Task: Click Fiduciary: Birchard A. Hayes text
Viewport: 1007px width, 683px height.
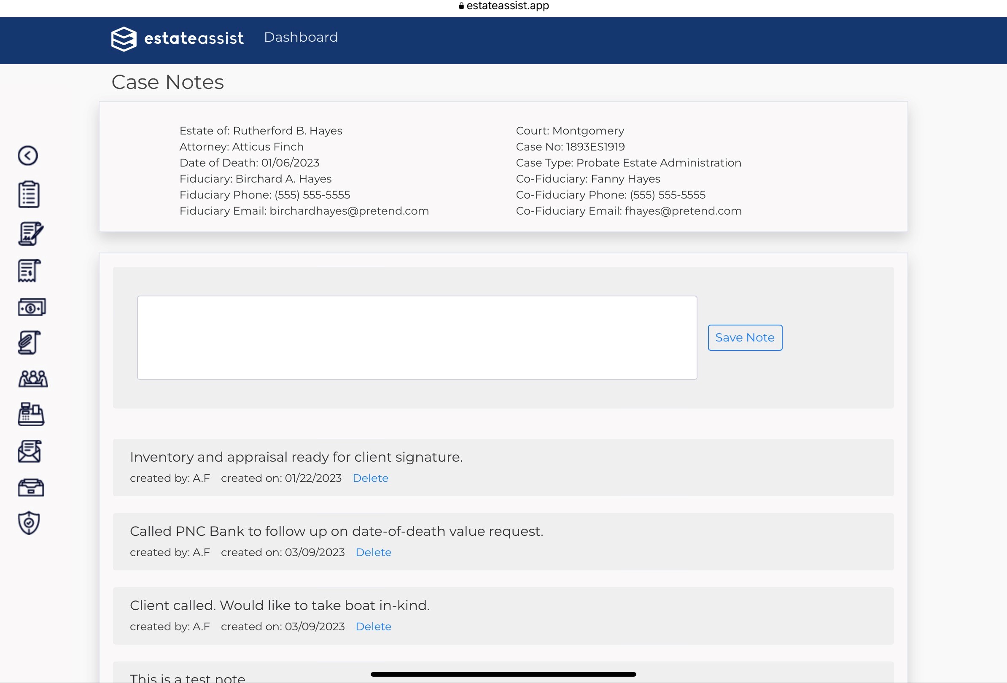Action: click(255, 179)
